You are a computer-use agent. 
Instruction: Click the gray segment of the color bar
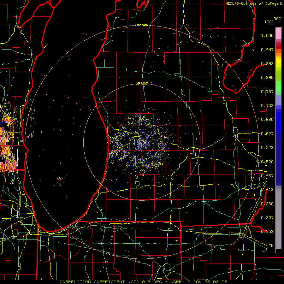[279, 219]
